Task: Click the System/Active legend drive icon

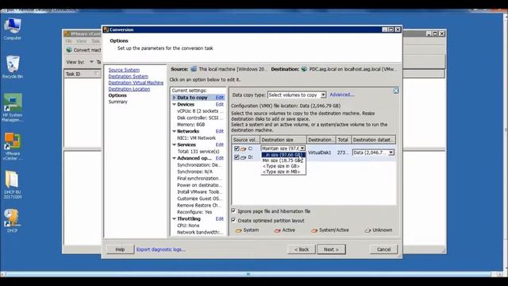Action: tap(314, 230)
